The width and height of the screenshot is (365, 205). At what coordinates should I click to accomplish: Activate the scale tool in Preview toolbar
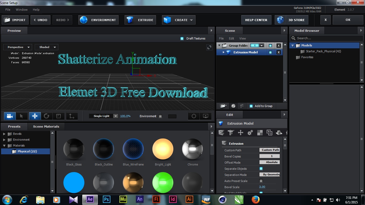[59, 116]
